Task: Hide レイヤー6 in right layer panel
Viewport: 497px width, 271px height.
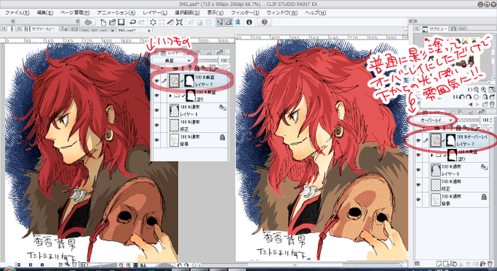Action: tap(418, 170)
